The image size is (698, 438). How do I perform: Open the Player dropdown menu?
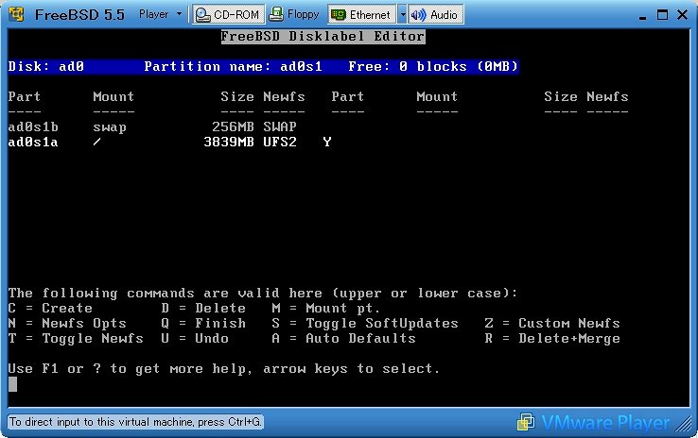[x=159, y=14]
